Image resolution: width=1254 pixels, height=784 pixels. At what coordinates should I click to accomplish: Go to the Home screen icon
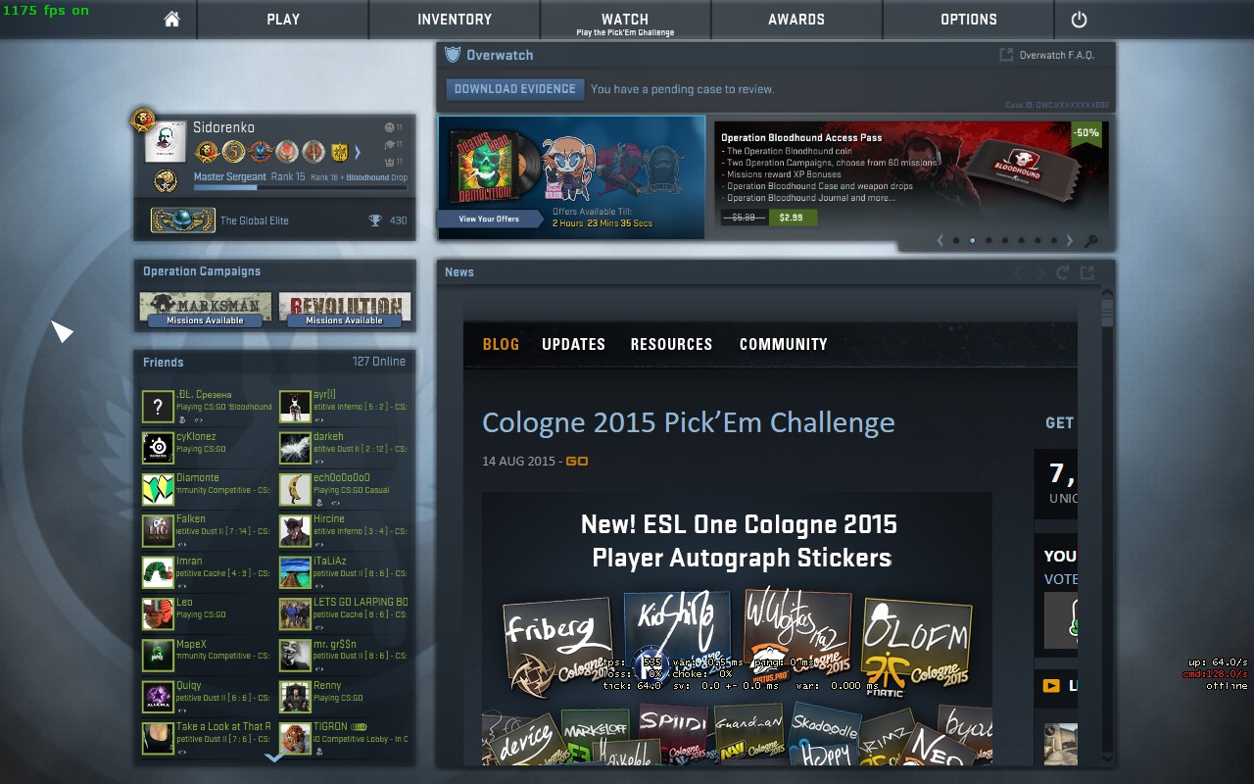(x=171, y=19)
